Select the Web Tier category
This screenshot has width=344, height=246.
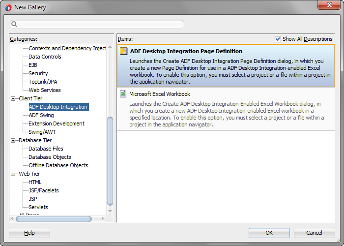[29, 174]
